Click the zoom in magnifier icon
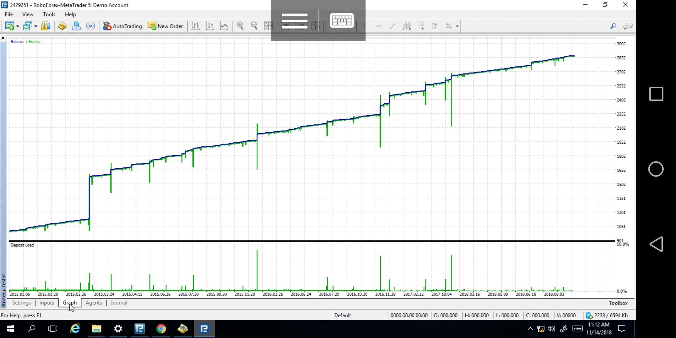The width and height of the screenshot is (676, 338). point(240,26)
